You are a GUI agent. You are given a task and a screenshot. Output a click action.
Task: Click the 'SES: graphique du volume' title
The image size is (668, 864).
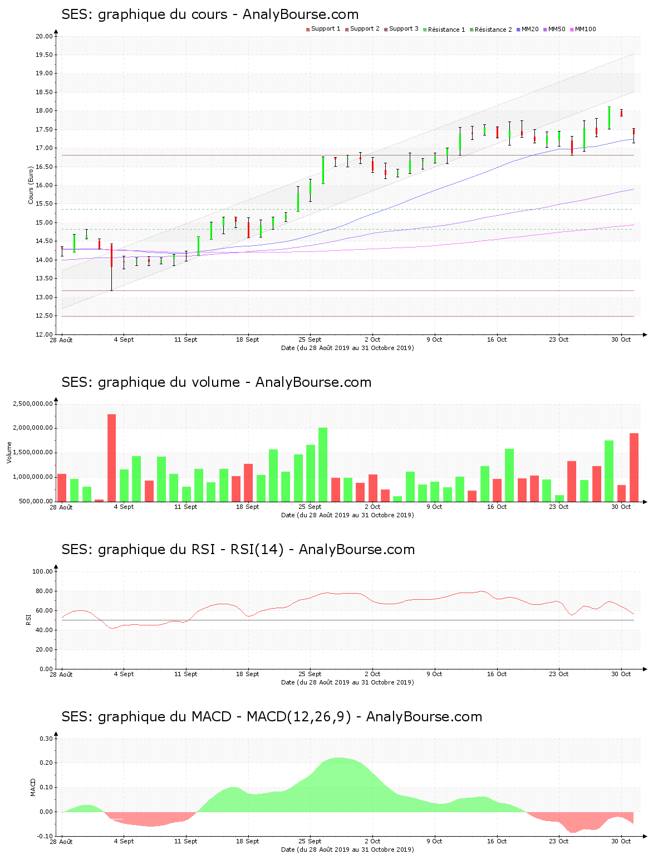click(216, 382)
